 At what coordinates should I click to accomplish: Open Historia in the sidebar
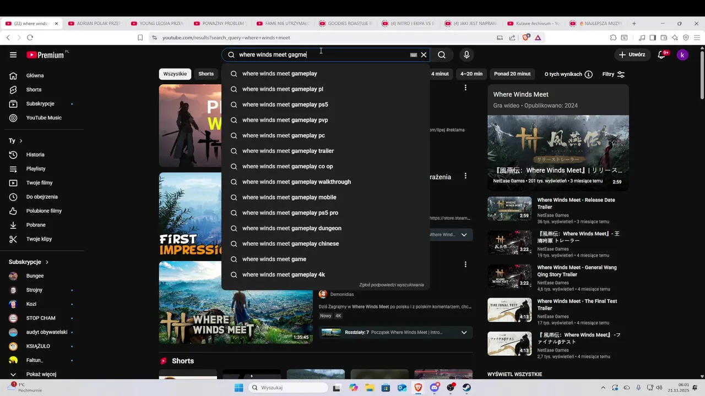click(x=35, y=155)
